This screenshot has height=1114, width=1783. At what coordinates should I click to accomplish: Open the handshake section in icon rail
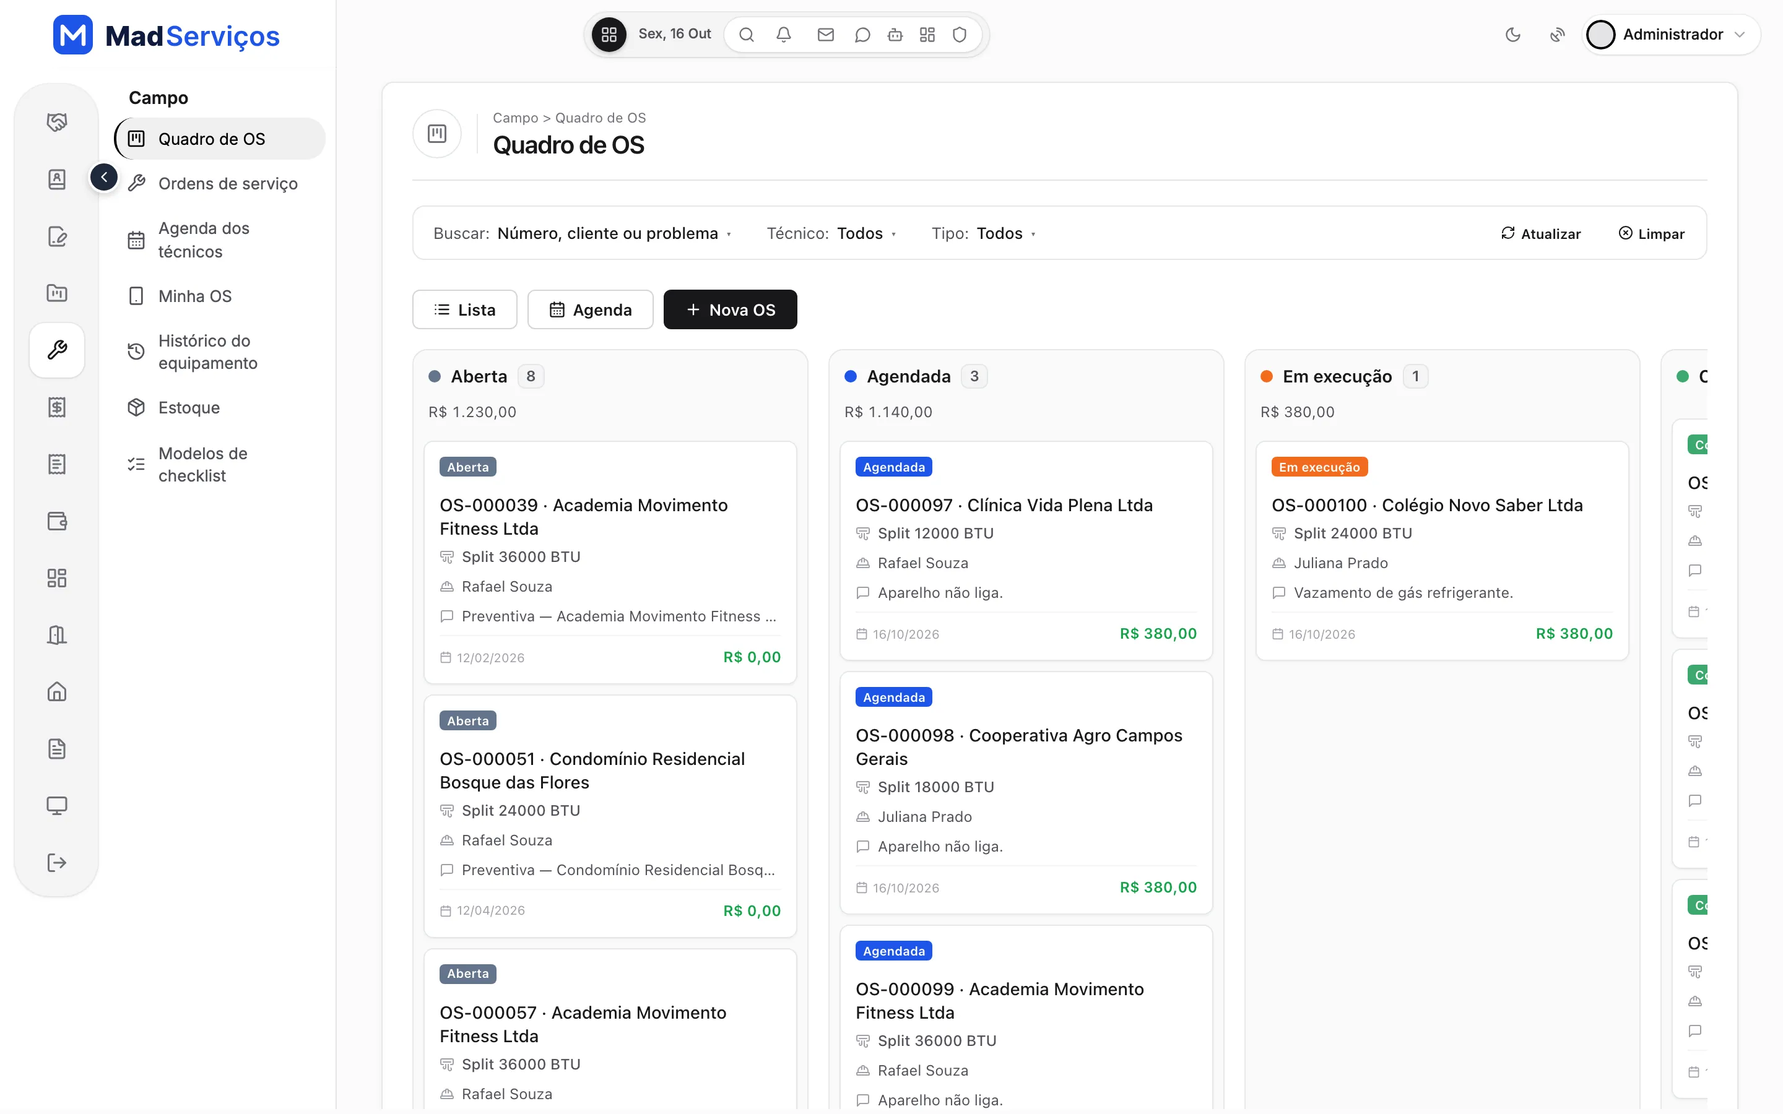pos(57,121)
